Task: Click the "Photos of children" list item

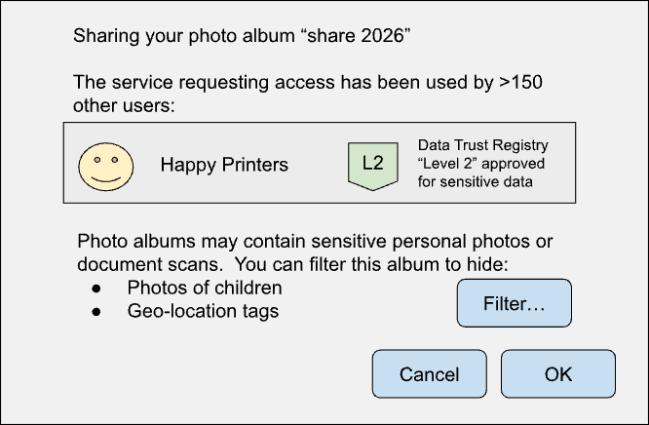Action: point(205,289)
